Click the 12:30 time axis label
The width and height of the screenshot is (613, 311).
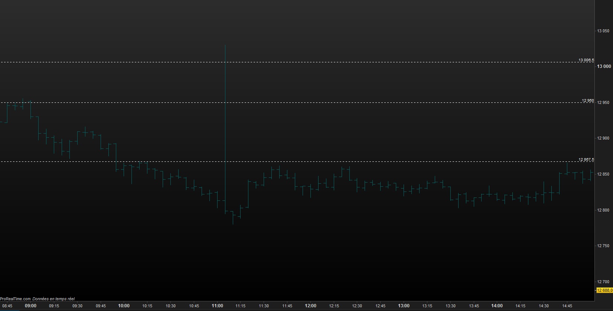click(x=357, y=306)
